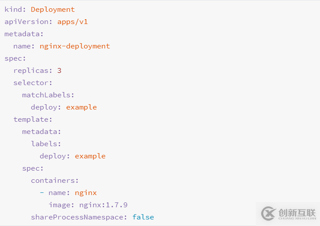Click the replicas key
The width and height of the screenshot is (320, 226).
(32, 70)
